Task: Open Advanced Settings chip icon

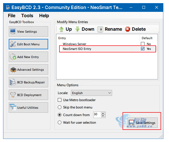Action: point(13,70)
